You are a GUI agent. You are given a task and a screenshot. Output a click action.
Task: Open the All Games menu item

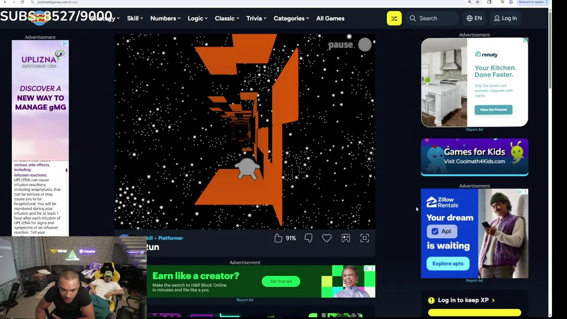pyautogui.click(x=330, y=18)
